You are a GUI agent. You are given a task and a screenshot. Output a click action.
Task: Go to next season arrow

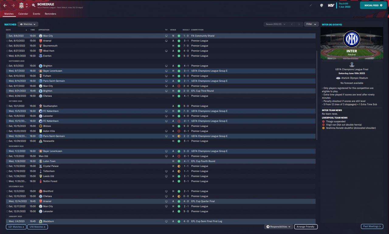pos(299,24)
